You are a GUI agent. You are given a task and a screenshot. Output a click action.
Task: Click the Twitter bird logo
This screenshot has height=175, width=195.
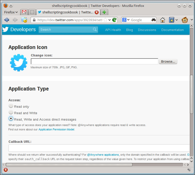coord(5,29)
